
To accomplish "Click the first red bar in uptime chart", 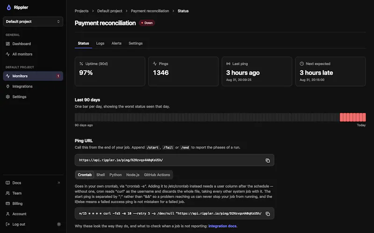I will 341,117.
